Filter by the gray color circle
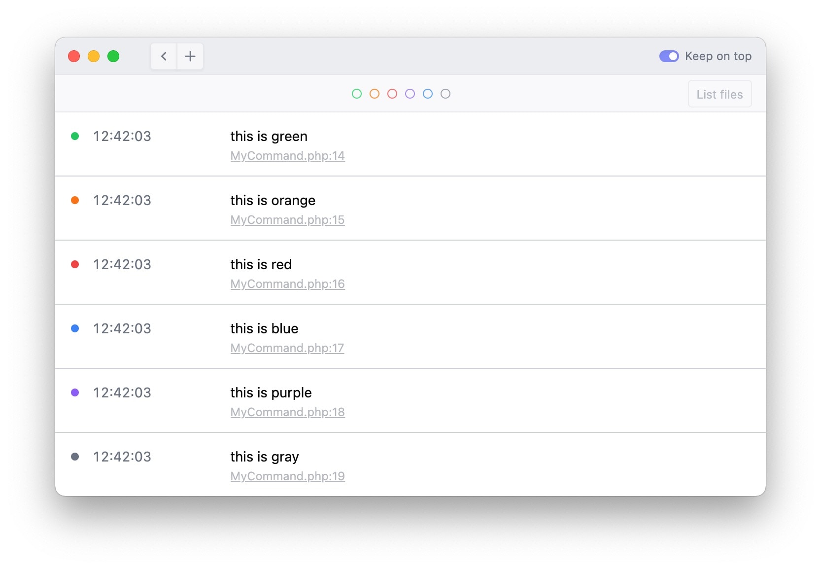This screenshot has width=821, height=569. coord(445,94)
